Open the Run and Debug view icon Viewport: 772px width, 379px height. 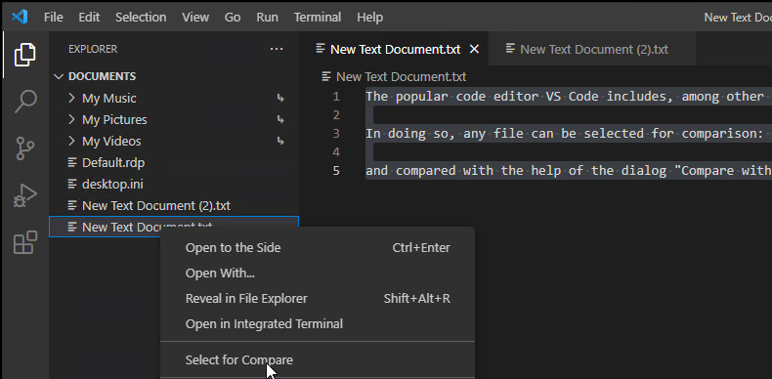tap(24, 195)
